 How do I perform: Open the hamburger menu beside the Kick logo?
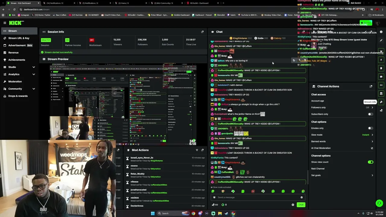[x=5, y=23]
